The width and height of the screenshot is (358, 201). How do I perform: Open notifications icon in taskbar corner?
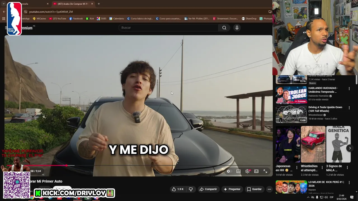352,197
